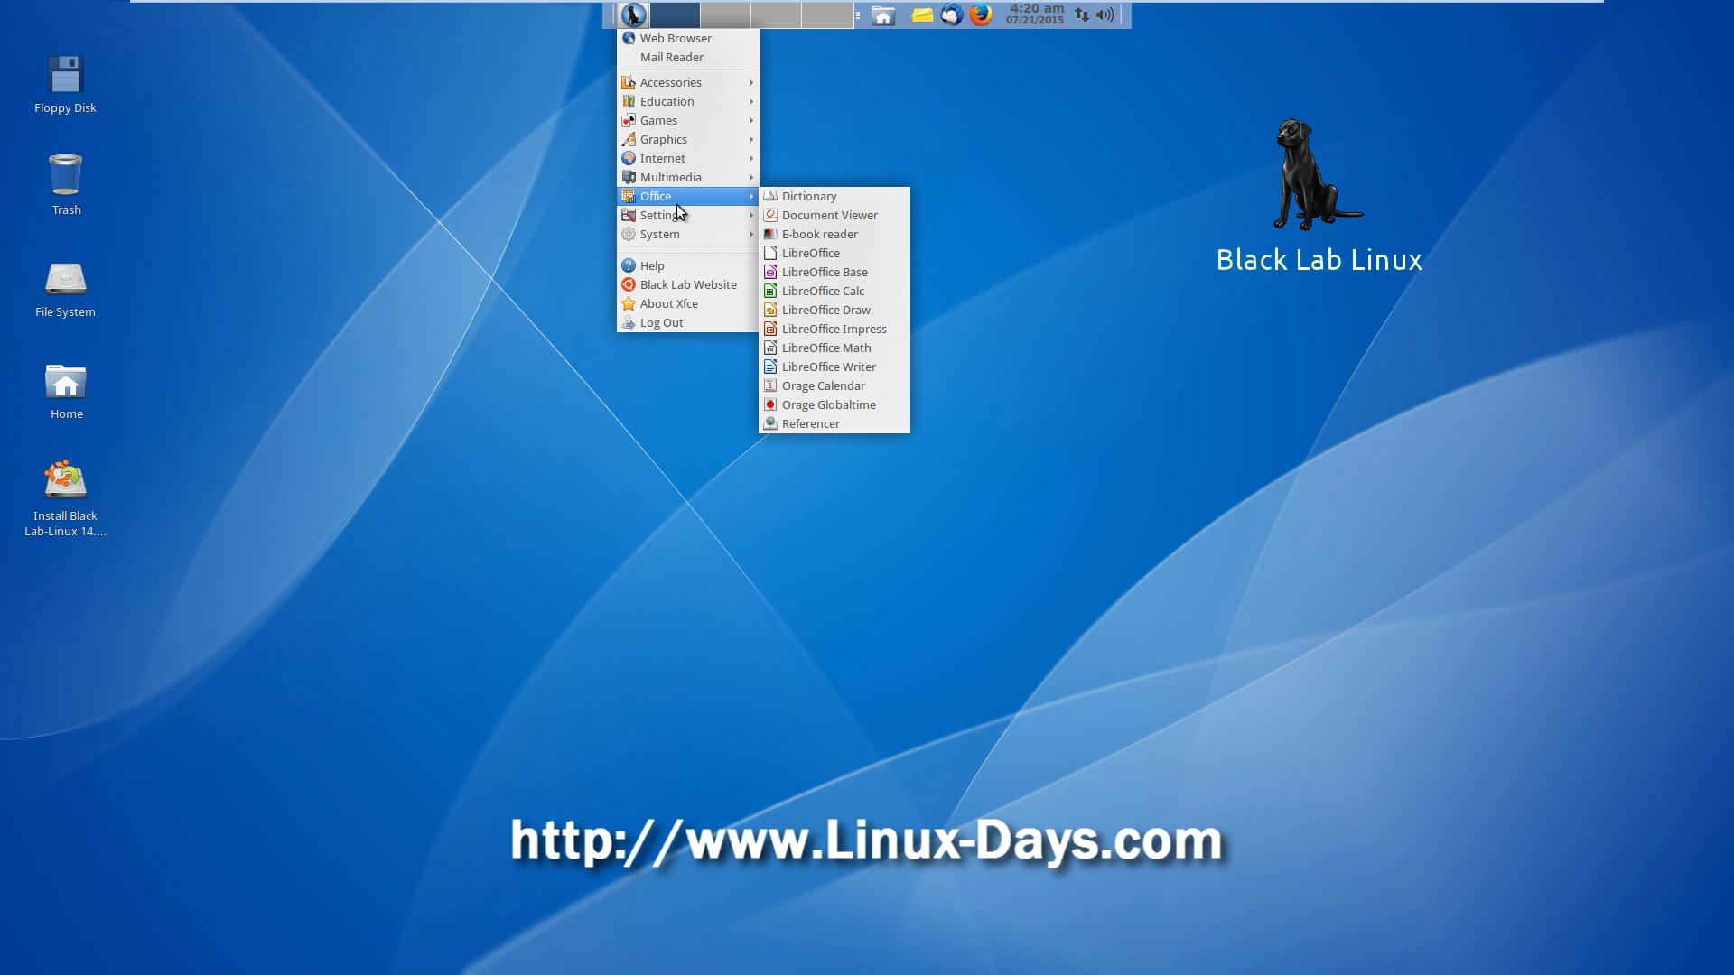The image size is (1734, 975).
Task: Expand the Internet submenu
Action: [688, 158]
